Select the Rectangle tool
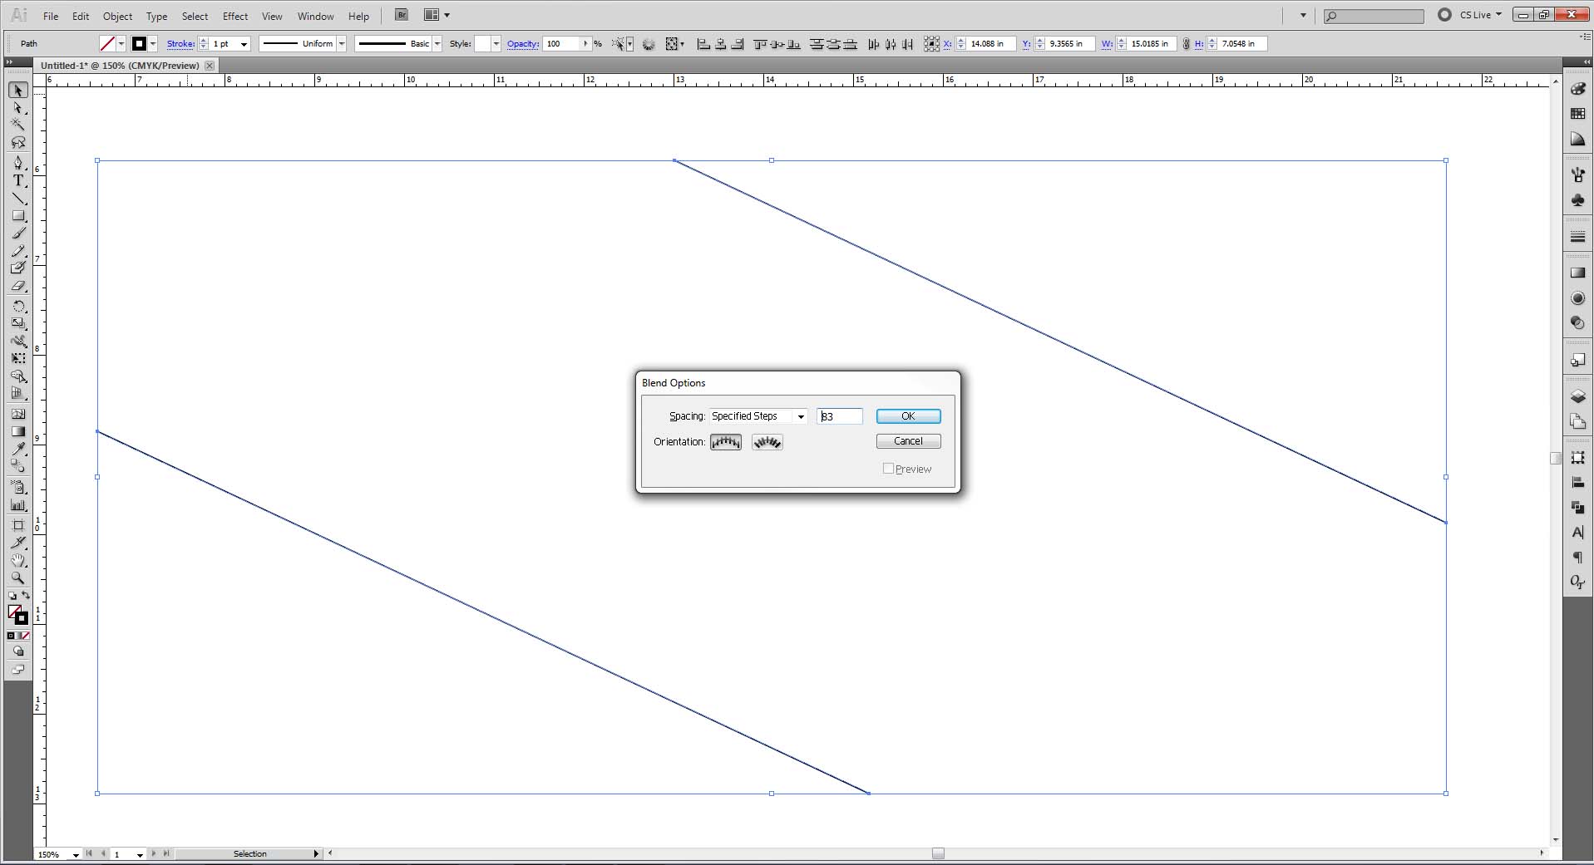The height and width of the screenshot is (865, 1594). tap(18, 215)
